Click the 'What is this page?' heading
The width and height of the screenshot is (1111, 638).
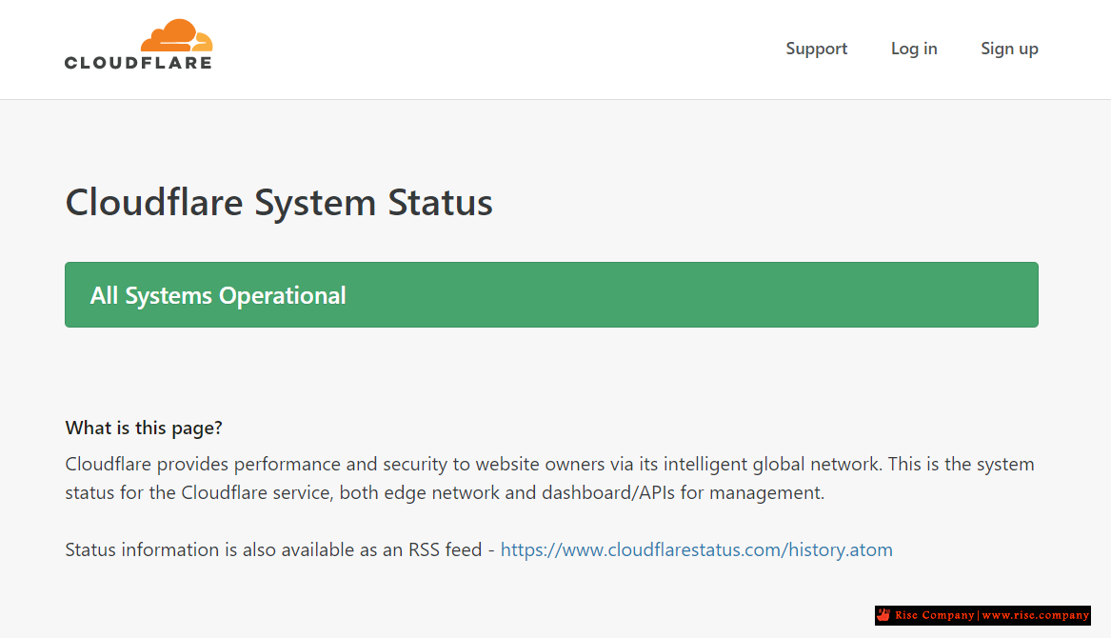click(x=144, y=428)
